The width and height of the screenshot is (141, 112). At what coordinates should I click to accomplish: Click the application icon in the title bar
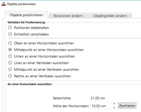pyautogui.click(x=4, y=4)
